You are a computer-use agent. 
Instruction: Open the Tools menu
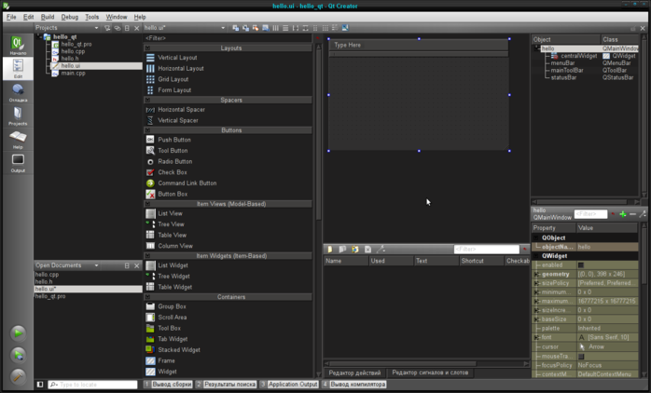91,17
